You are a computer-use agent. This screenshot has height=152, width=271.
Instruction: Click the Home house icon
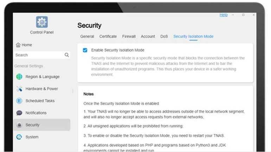[18, 45]
